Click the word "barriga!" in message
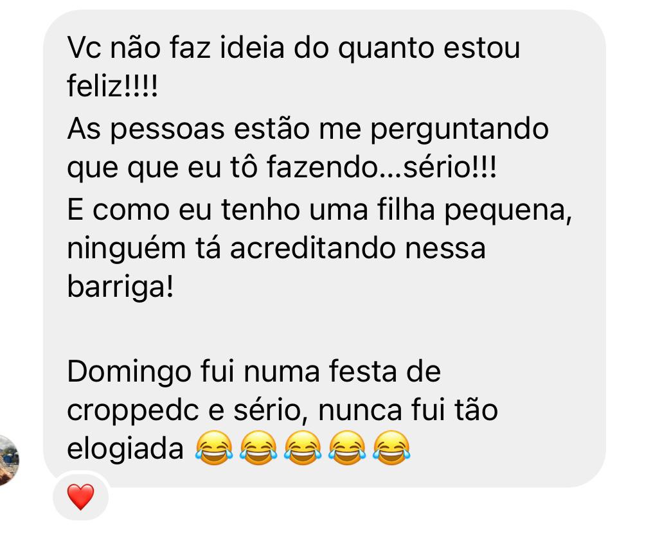Screen dimensions: 662x539 (x=120, y=287)
